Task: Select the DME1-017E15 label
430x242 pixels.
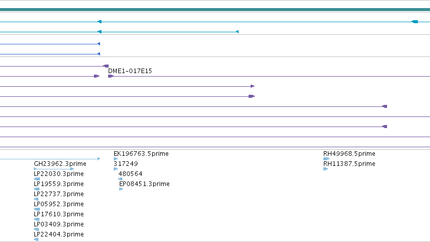Action: tap(130, 71)
